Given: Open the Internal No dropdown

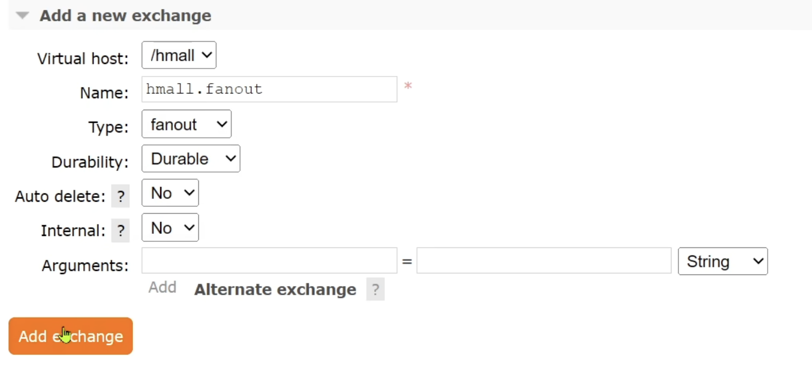Looking at the screenshot, I should coord(170,228).
